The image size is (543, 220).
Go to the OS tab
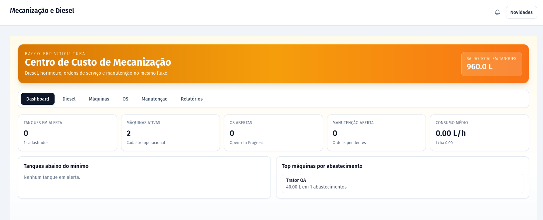pyautogui.click(x=125, y=99)
